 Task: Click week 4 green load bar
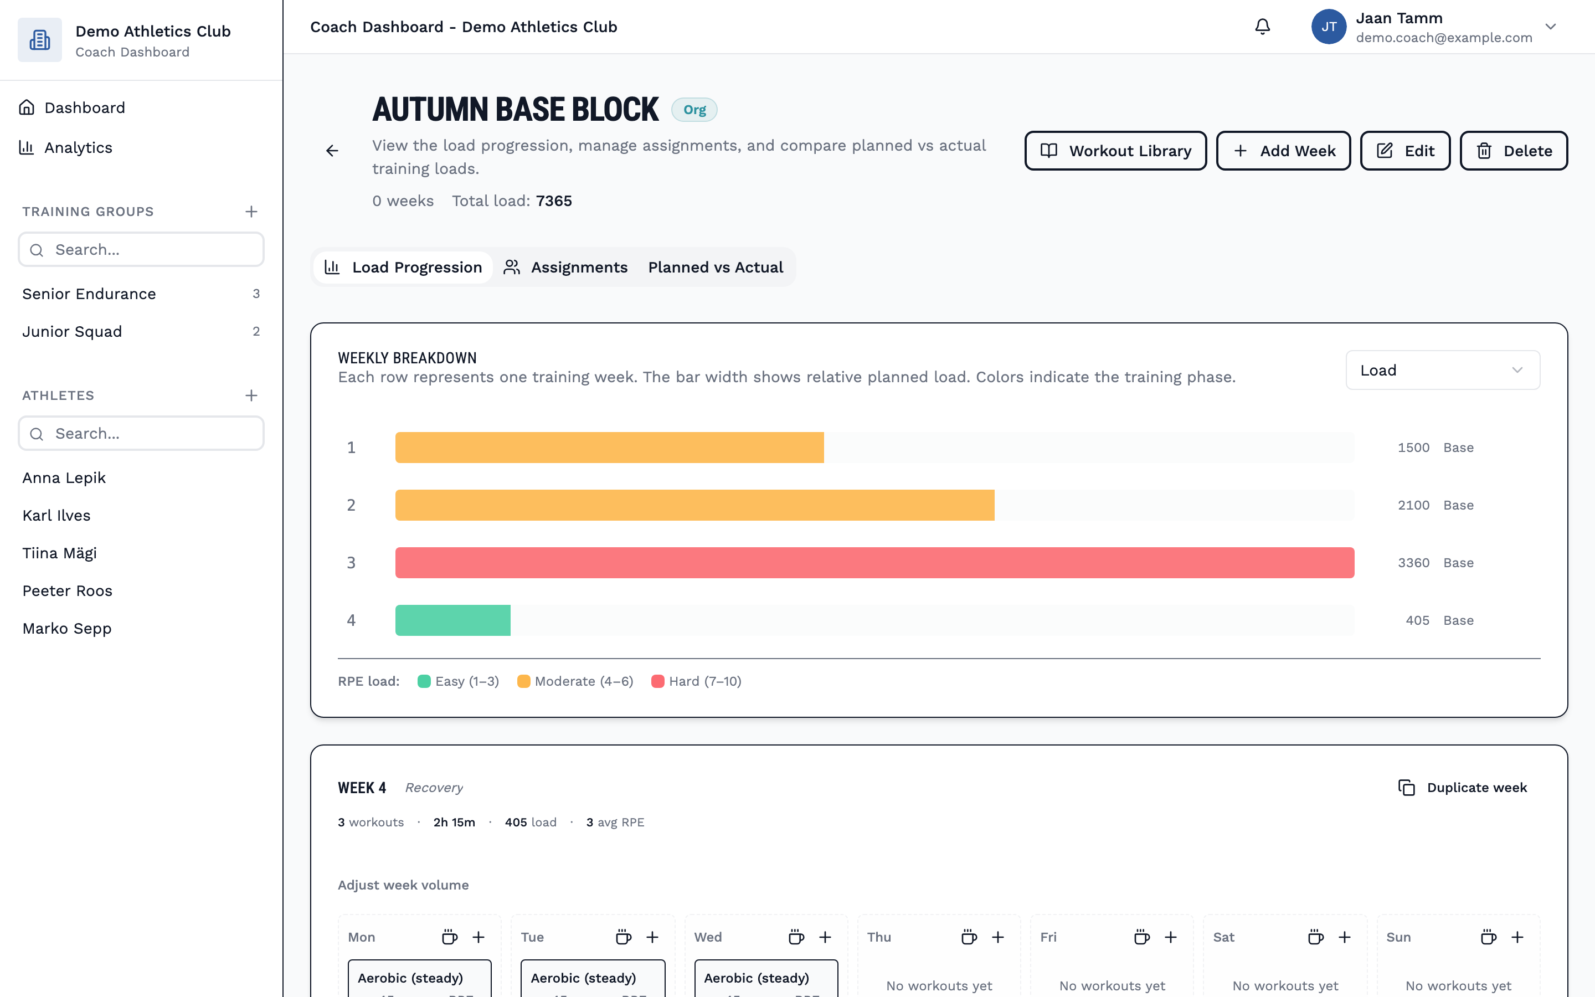click(453, 620)
